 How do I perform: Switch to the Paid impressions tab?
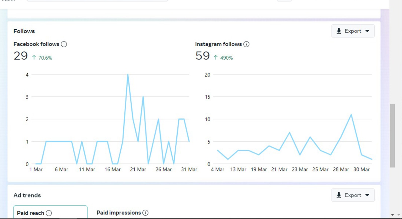tap(119, 213)
